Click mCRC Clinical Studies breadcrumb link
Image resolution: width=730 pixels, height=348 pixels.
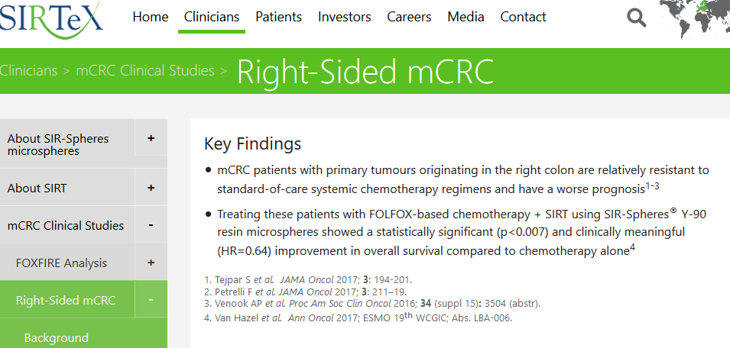pos(145,71)
